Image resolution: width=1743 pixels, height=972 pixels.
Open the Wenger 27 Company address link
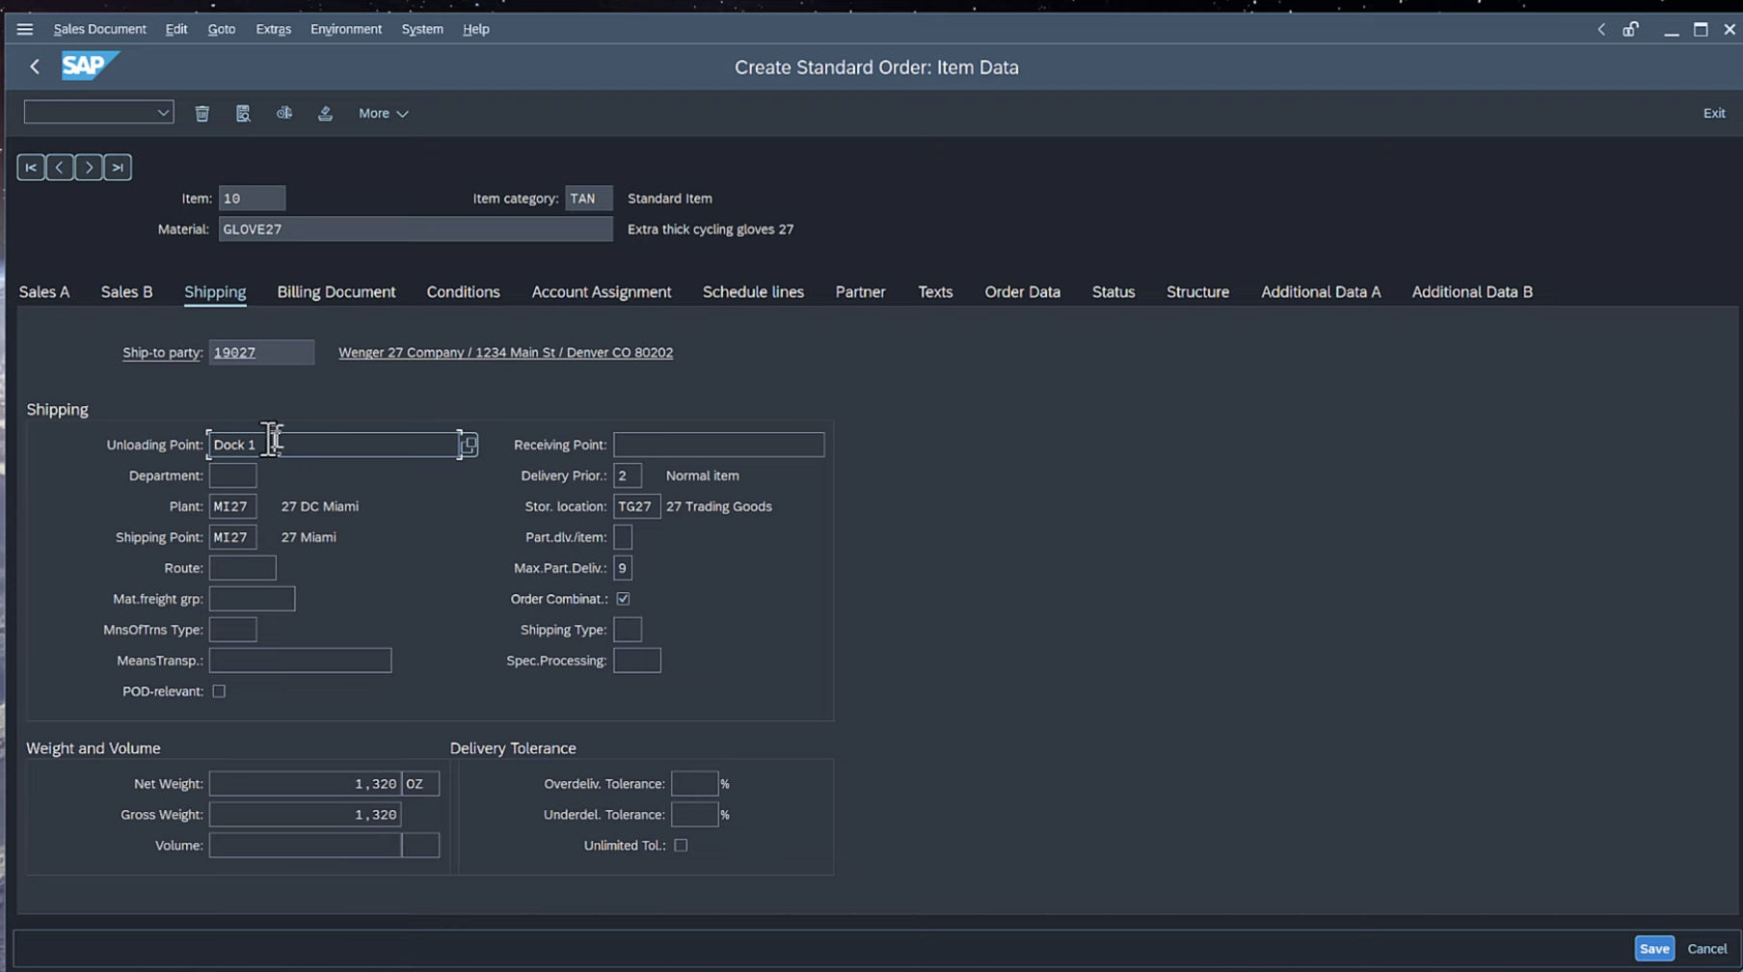[505, 353]
